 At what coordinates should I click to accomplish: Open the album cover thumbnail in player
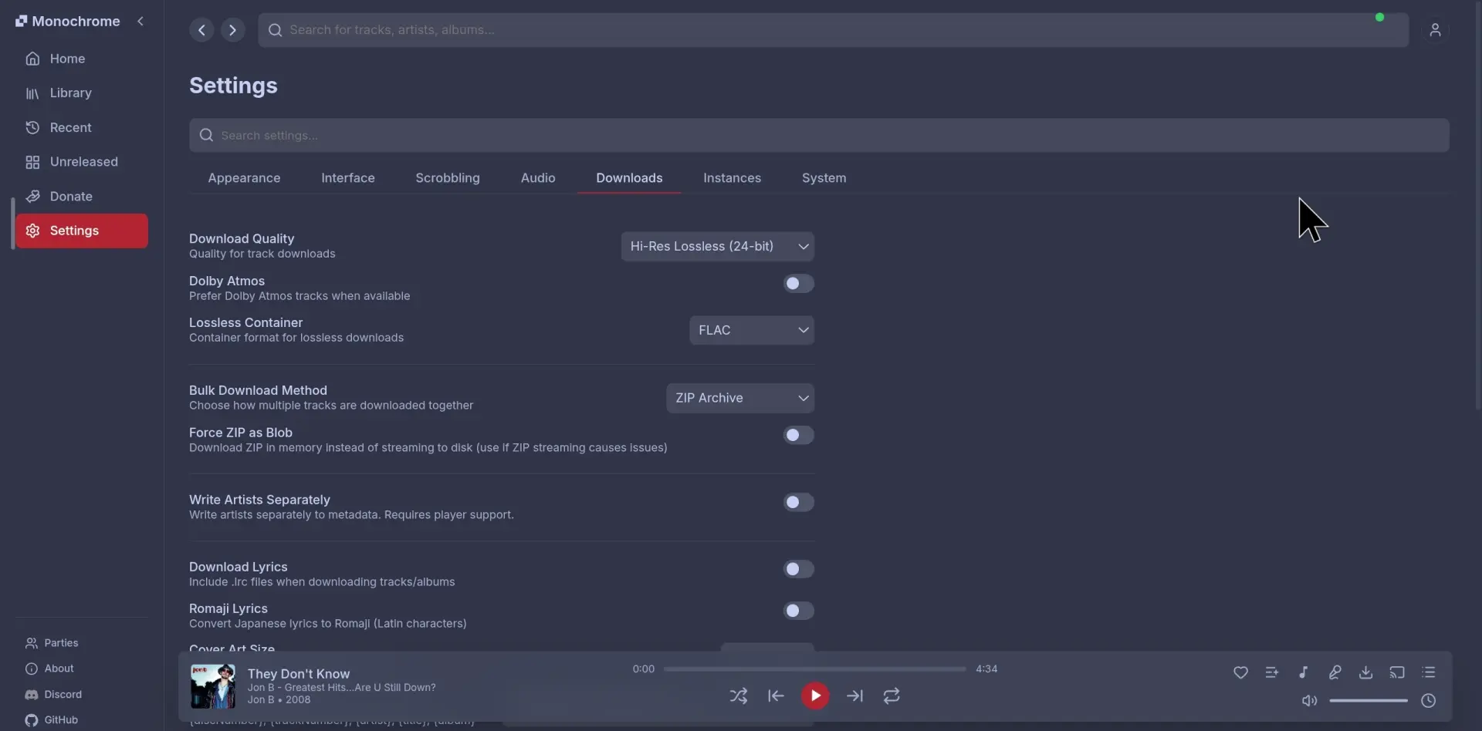(213, 686)
